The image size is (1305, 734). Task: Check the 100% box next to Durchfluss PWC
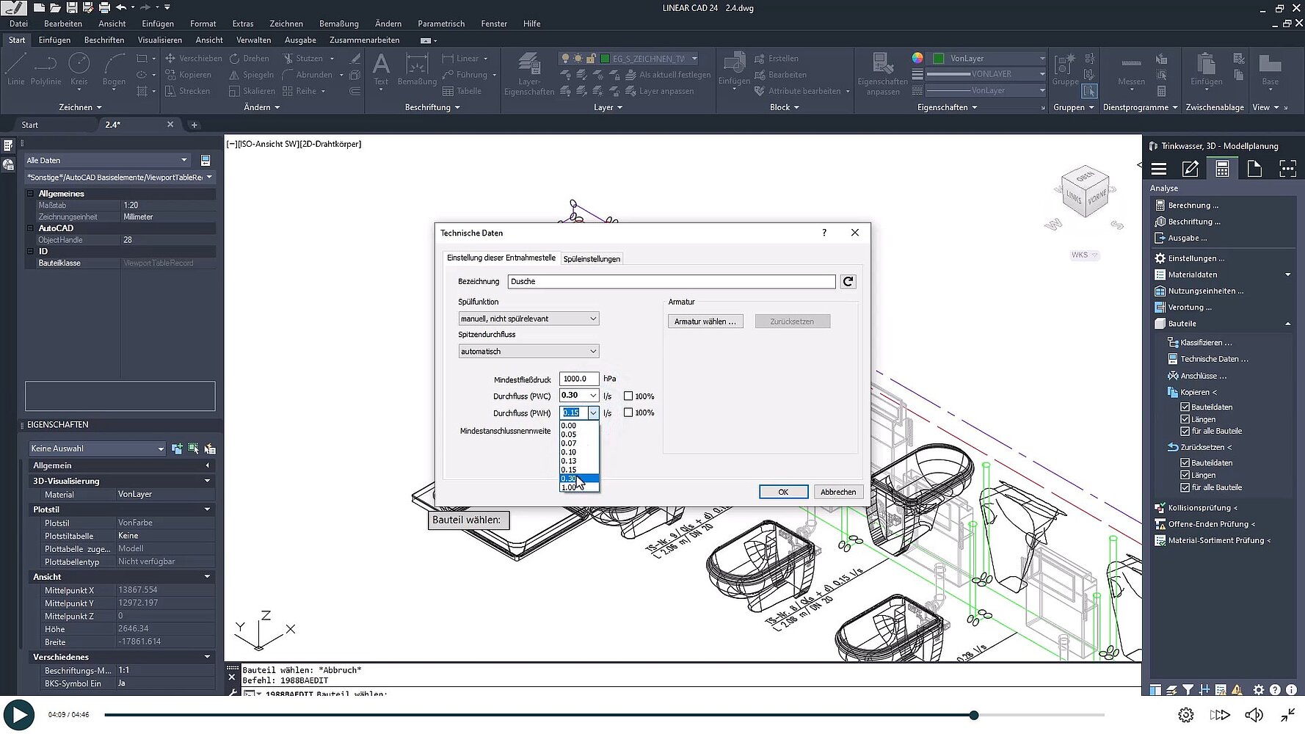coord(628,396)
